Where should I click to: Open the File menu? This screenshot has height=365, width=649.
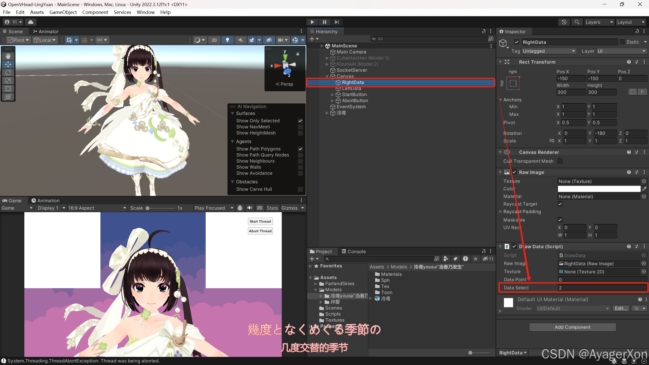[7, 12]
